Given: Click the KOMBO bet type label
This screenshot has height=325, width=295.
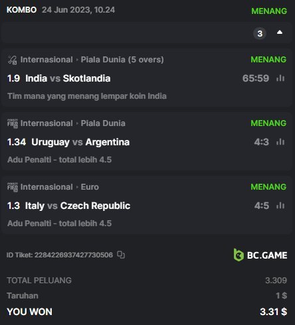Looking at the screenshot, I should click(22, 10).
